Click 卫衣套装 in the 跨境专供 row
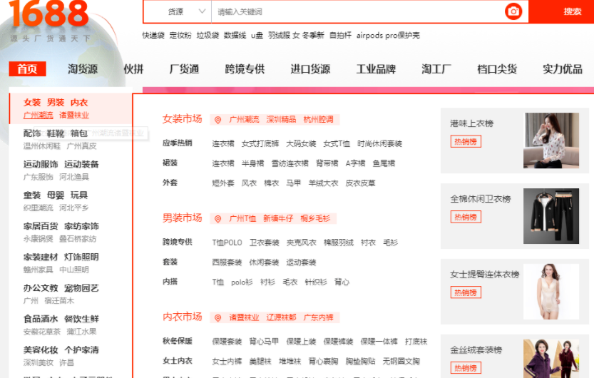Image resolution: width=594 pixels, height=378 pixels. (x=264, y=242)
